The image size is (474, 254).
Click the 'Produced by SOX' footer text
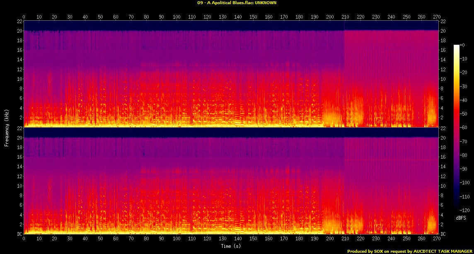coord(364,251)
